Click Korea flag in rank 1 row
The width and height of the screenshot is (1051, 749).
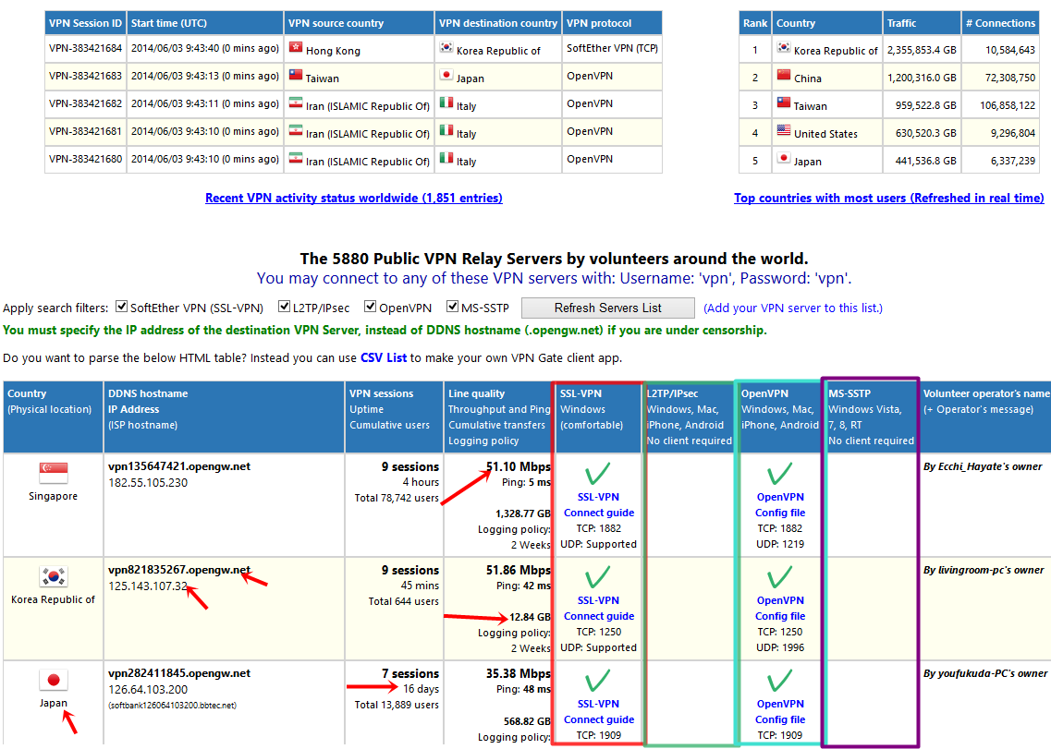click(784, 48)
